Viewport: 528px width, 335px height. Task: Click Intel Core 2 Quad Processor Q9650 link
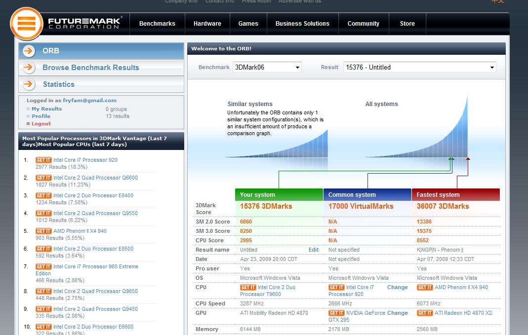pos(95,291)
